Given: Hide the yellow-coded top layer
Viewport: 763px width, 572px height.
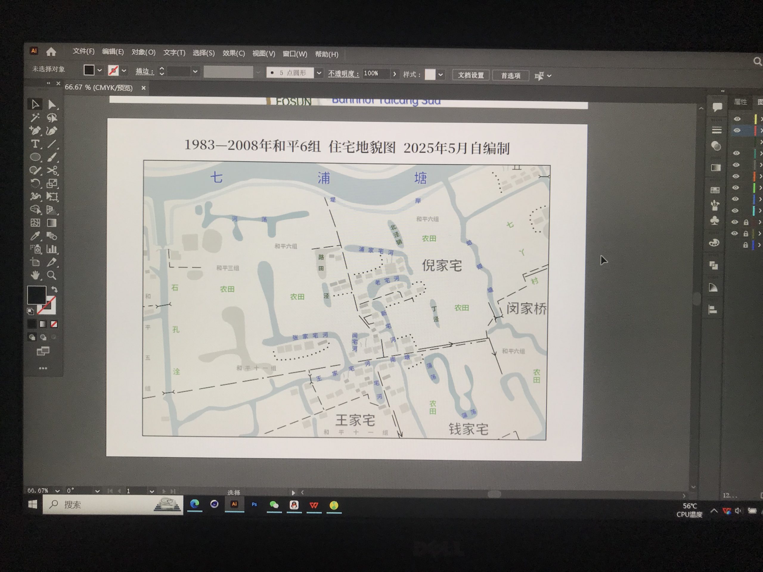Looking at the screenshot, I should tap(737, 119).
